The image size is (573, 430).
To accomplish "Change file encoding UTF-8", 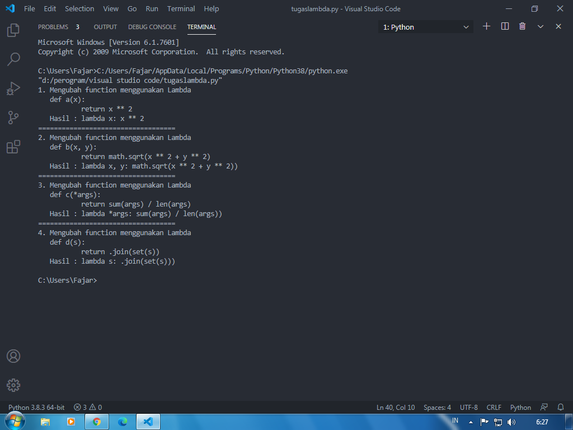I will coord(468,408).
